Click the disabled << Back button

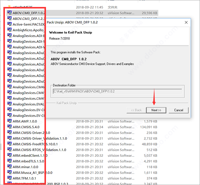point(136,110)
